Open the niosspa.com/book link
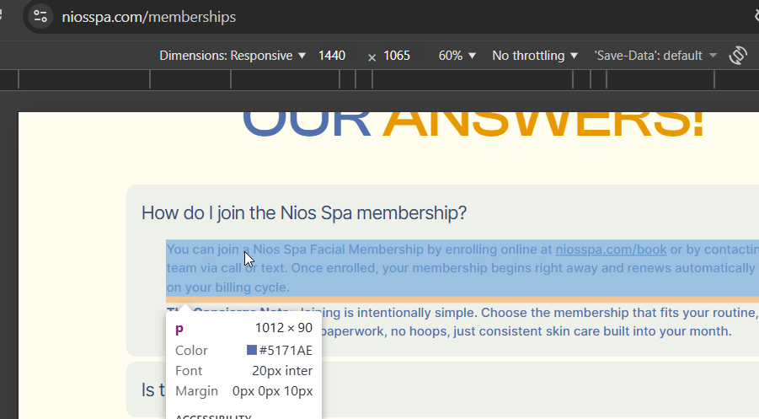This screenshot has height=419, width=759. tap(611, 250)
